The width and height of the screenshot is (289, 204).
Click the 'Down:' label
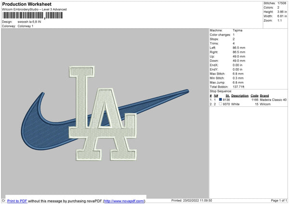(x=214, y=61)
